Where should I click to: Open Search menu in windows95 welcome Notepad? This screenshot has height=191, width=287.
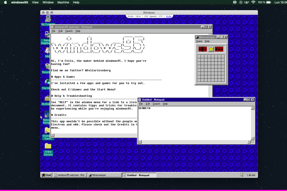69,31
